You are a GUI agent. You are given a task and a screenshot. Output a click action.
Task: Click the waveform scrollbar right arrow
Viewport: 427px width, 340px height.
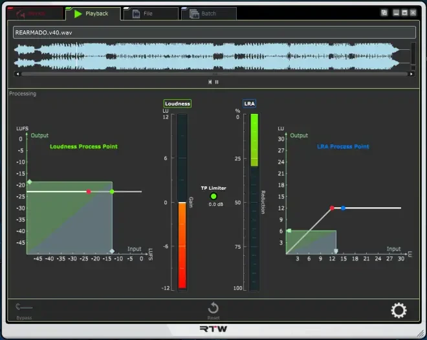coord(411,74)
